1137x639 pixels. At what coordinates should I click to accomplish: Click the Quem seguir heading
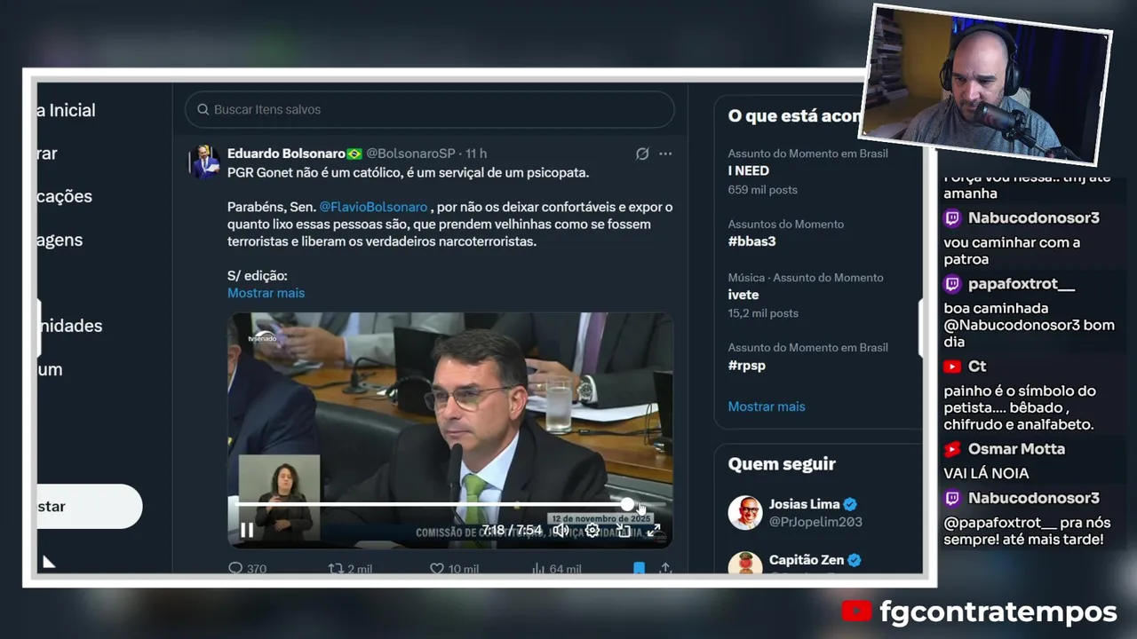pos(782,464)
